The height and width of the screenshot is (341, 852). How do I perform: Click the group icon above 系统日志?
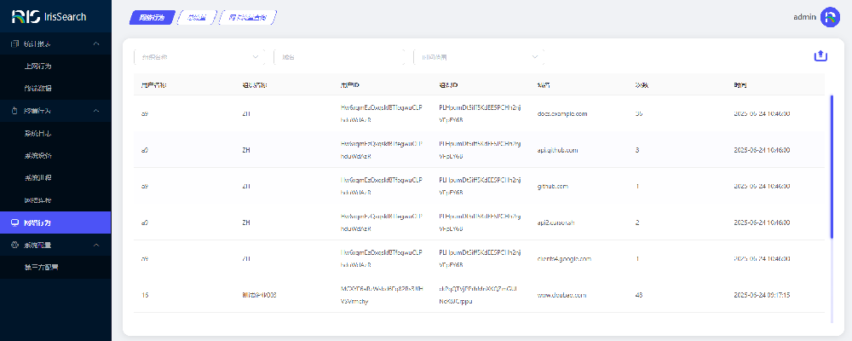point(14,111)
